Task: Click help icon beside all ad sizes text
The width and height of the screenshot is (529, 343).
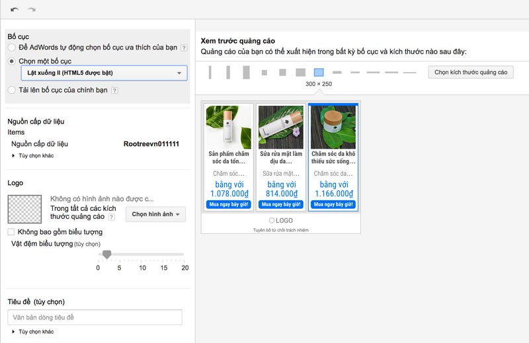Action: (111, 217)
